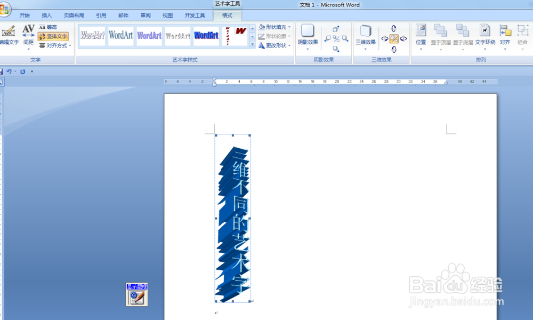Click the Undo arrow in quick access toolbar
The height and width of the screenshot is (320, 533).
click(9, 71)
